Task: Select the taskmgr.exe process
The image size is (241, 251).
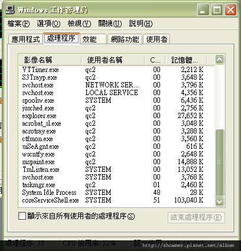Action: click(116, 185)
